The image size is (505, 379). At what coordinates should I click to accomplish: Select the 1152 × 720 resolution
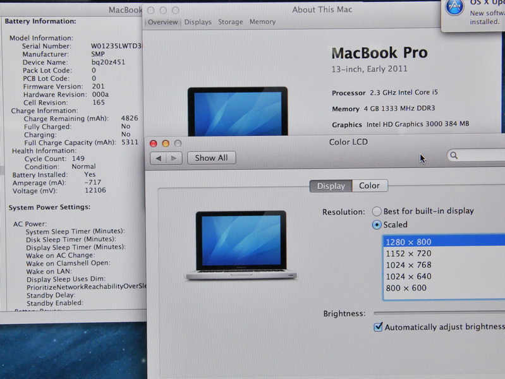click(x=444, y=253)
